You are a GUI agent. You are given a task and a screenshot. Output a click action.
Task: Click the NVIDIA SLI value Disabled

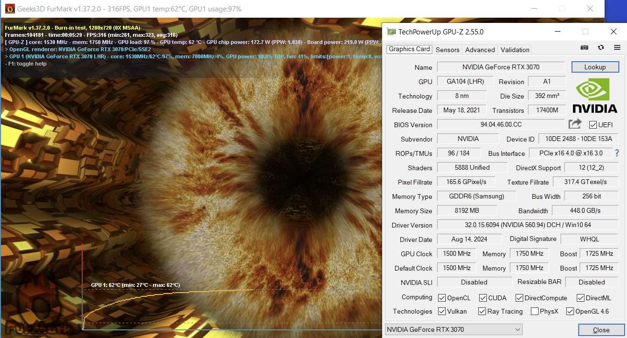[x=474, y=282]
